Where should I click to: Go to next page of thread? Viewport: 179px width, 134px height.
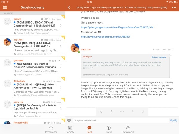[x=132, y=111]
